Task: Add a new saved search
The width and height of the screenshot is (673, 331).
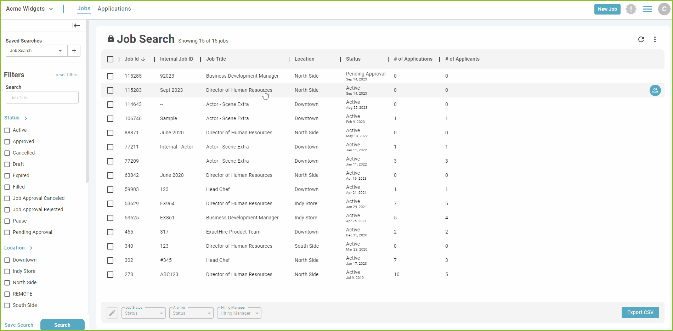Action: [74, 51]
